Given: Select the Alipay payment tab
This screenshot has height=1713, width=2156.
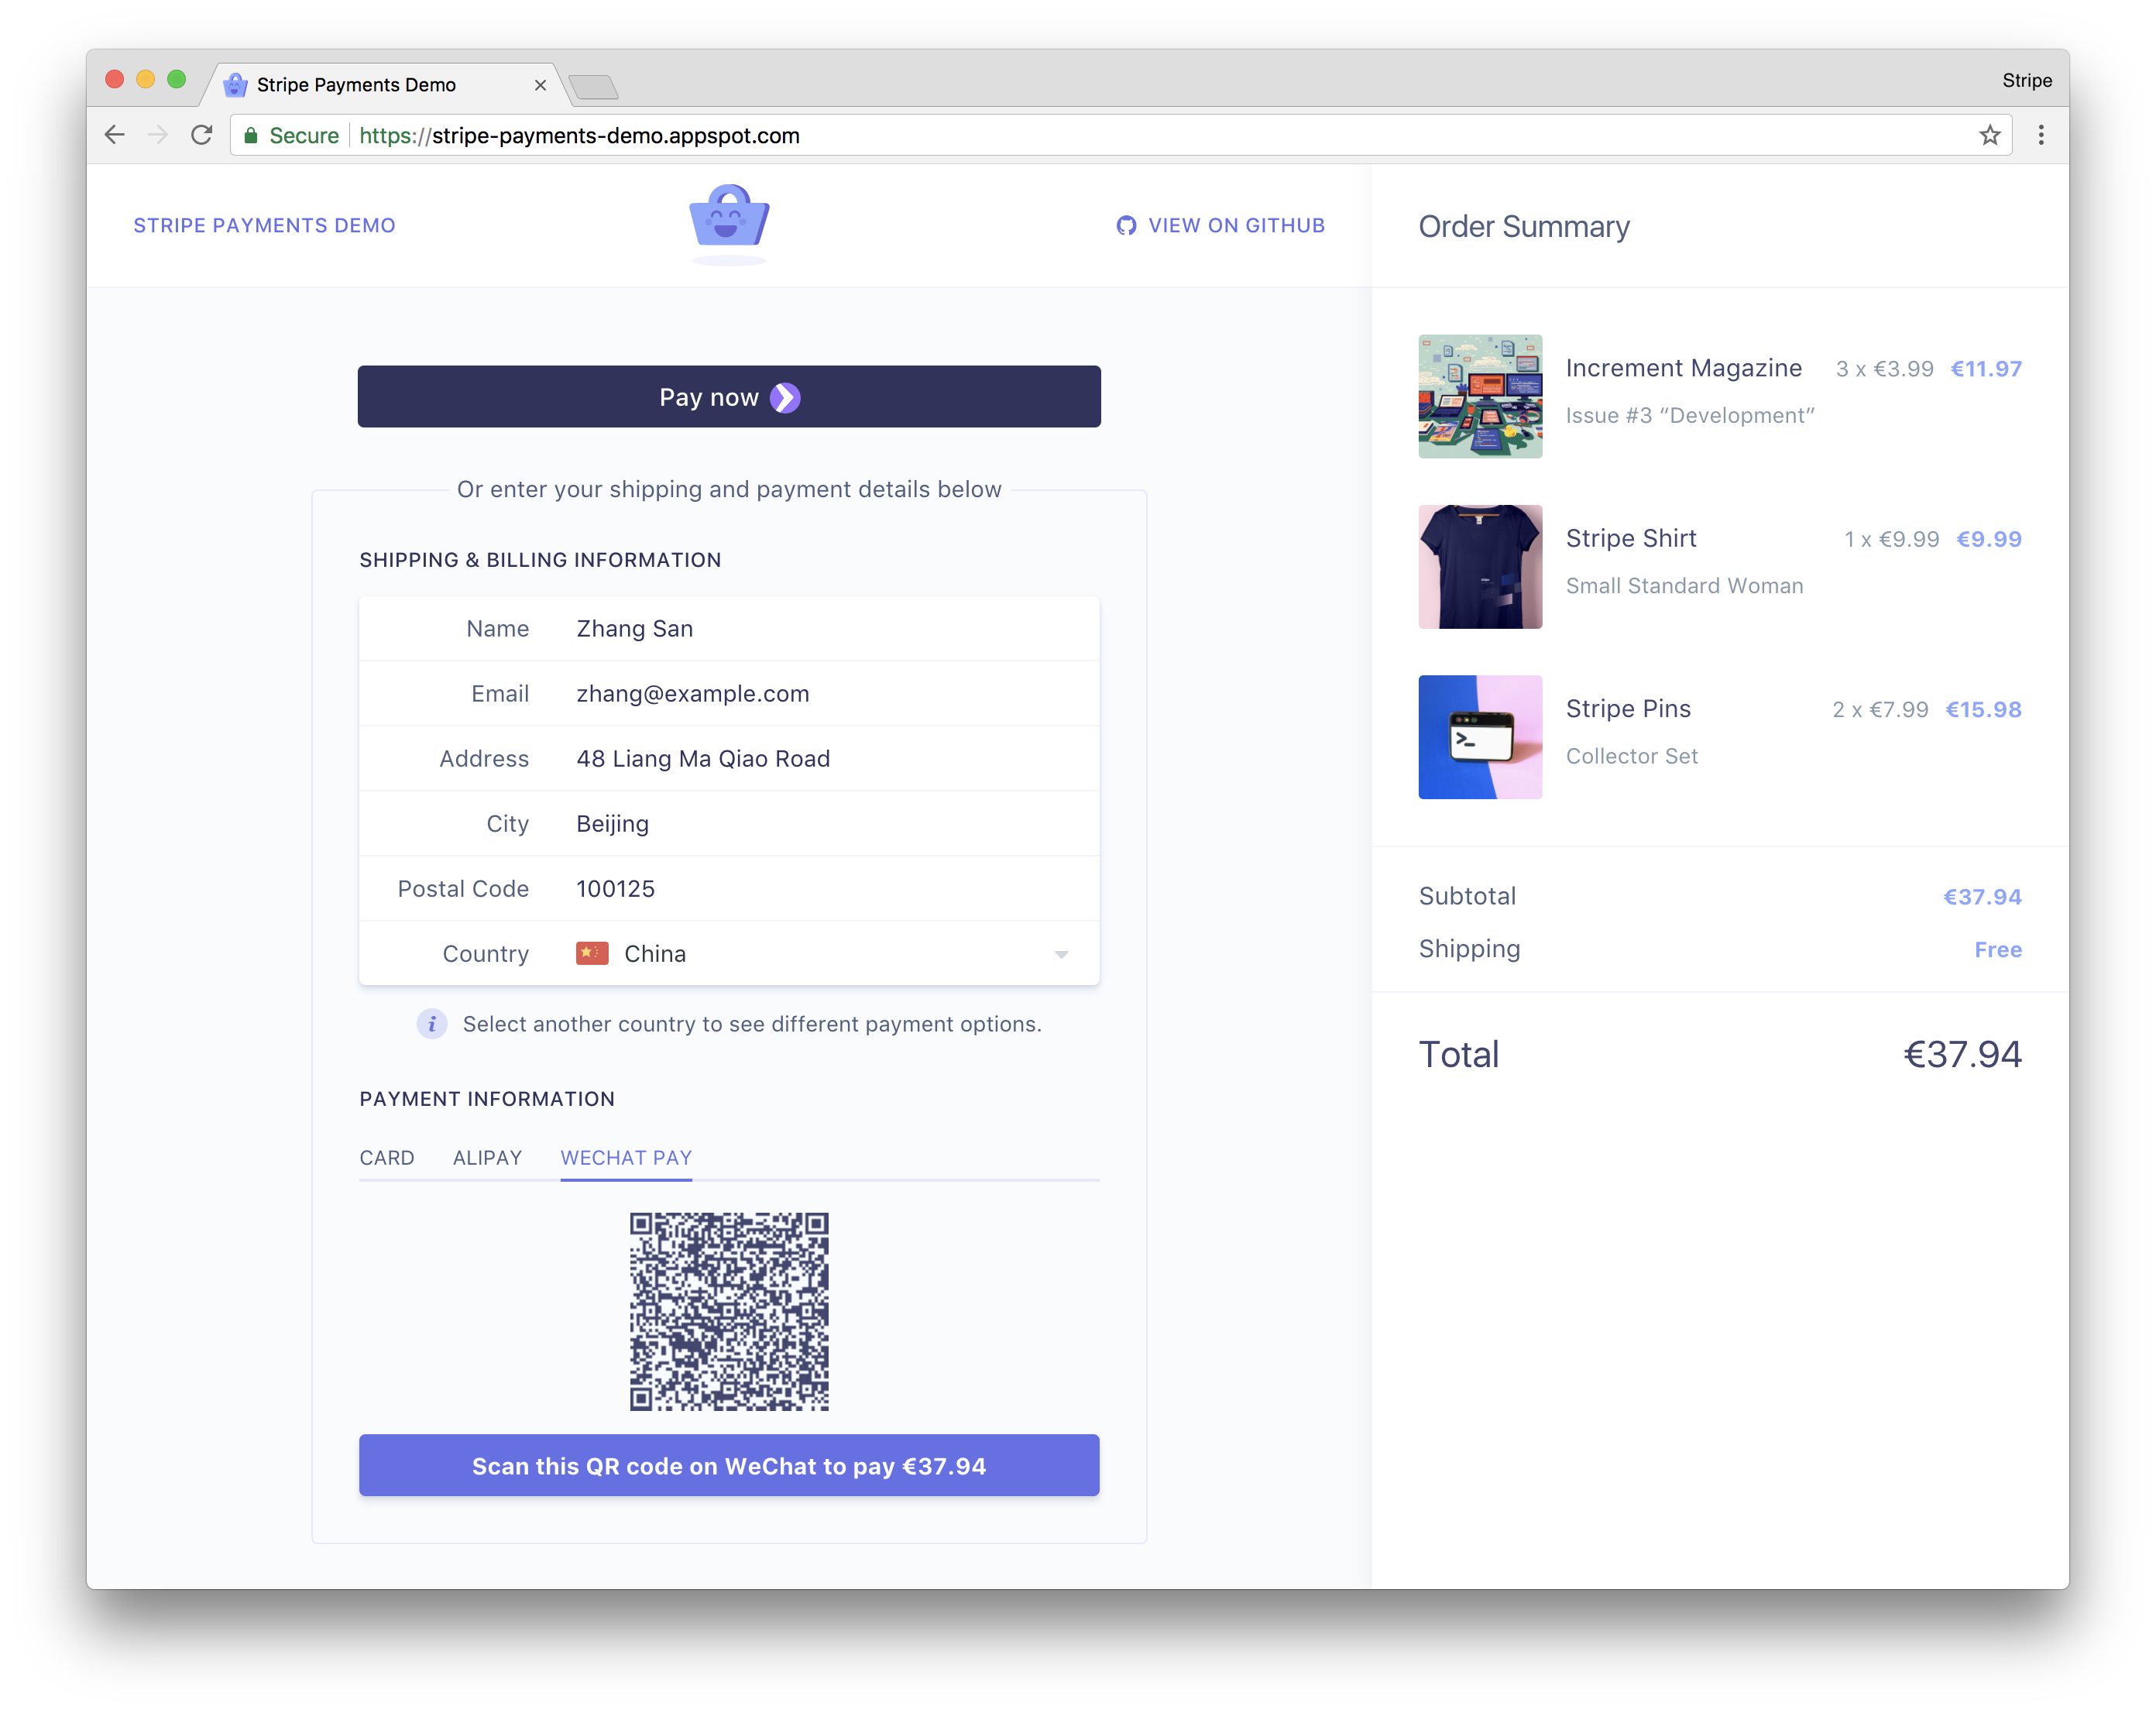Looking at the screenshot, I should (487, 1158).
